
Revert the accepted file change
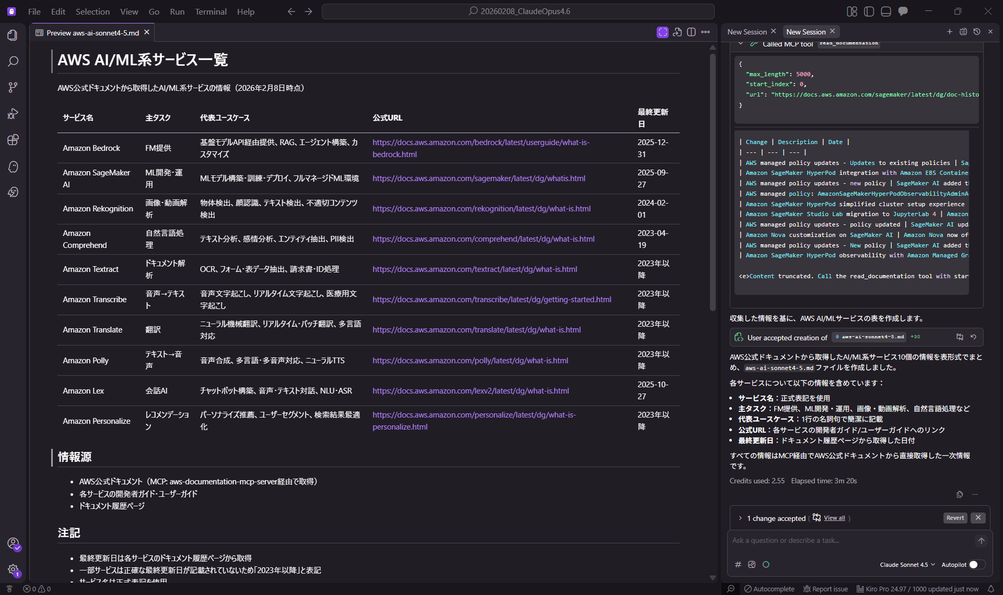click(955, 517)
